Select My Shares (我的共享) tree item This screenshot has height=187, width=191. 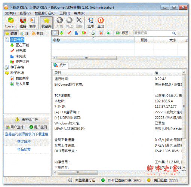22,78
